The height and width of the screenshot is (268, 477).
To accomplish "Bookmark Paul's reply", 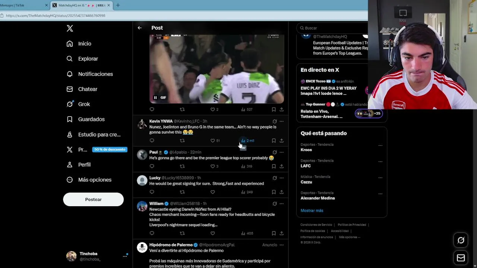I will pos(274,166).
